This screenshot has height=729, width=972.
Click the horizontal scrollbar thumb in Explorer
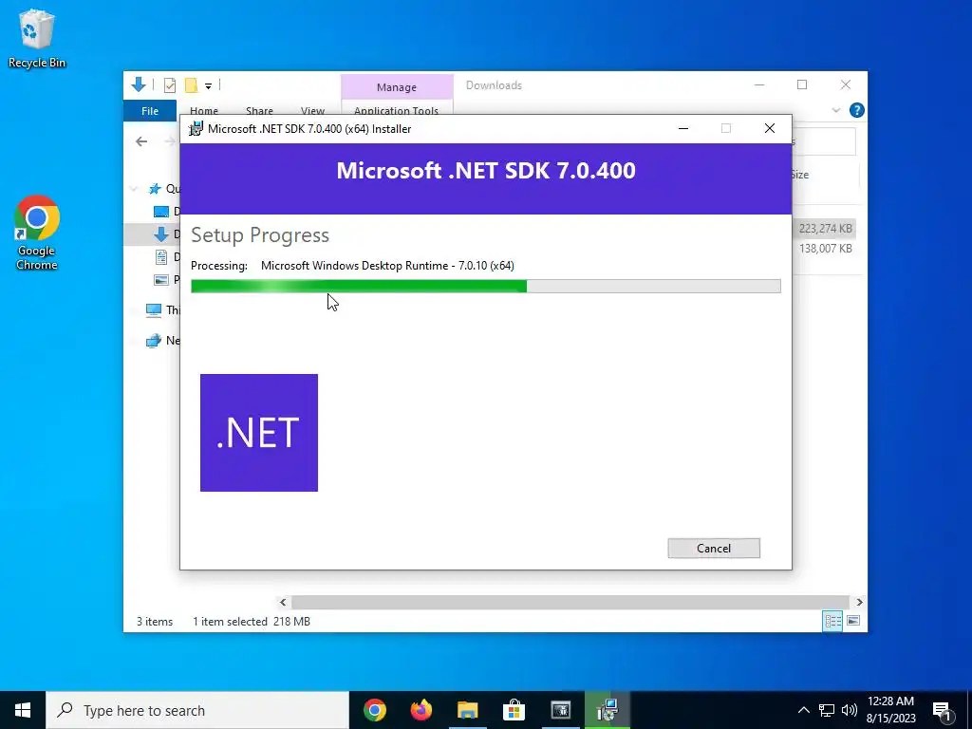point(570,602)
